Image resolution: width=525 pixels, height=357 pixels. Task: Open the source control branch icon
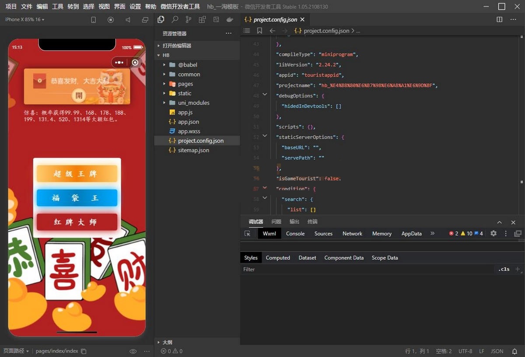pyautogui.click(x=189, y=19)
